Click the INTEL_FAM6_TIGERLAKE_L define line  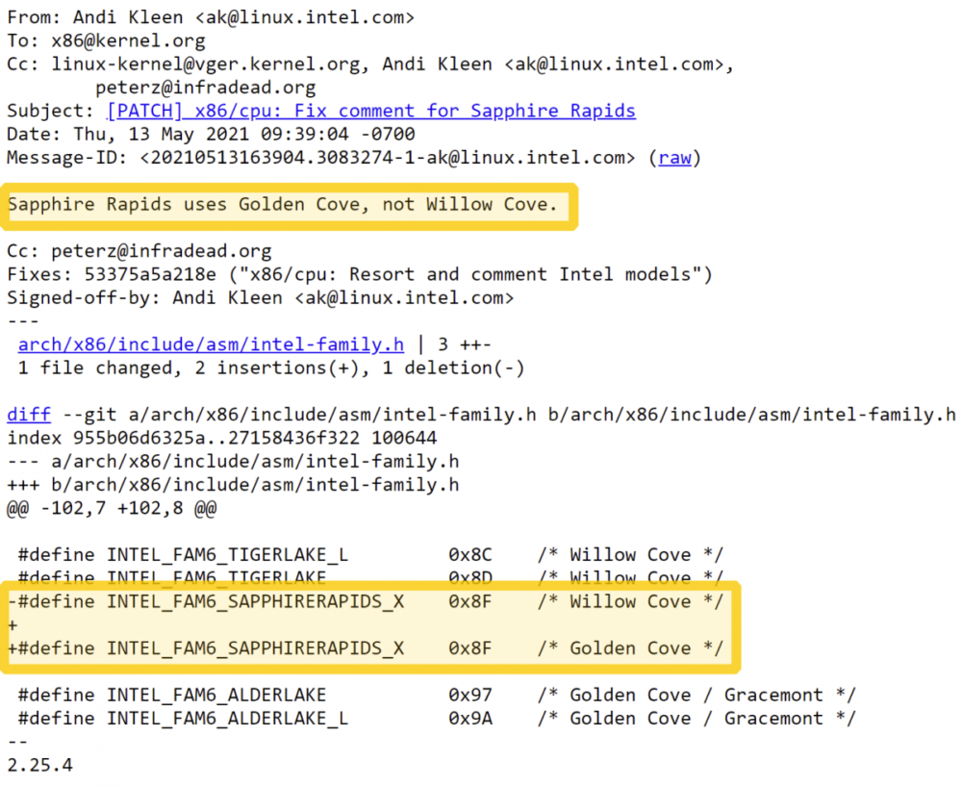coord(370,554)
